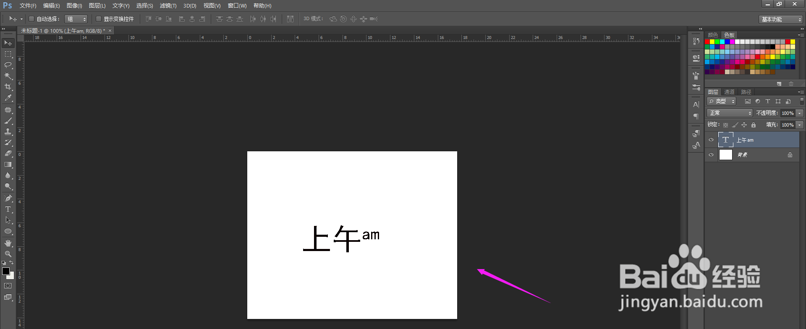The image size is (806, 329).
Task: Swap foreground and background colors icon
Action: (x=11, y=263)
